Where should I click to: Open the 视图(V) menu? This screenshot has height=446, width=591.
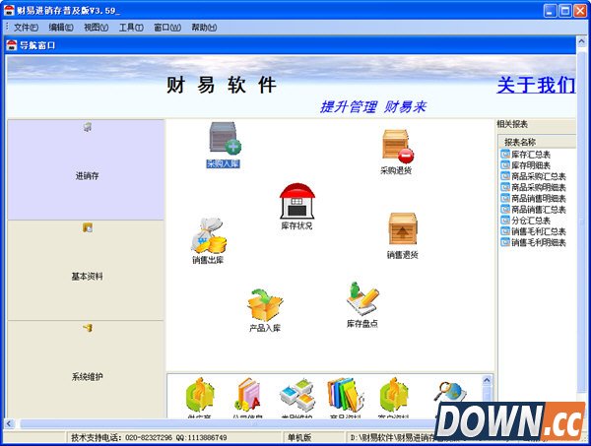(x=97, y=28)
